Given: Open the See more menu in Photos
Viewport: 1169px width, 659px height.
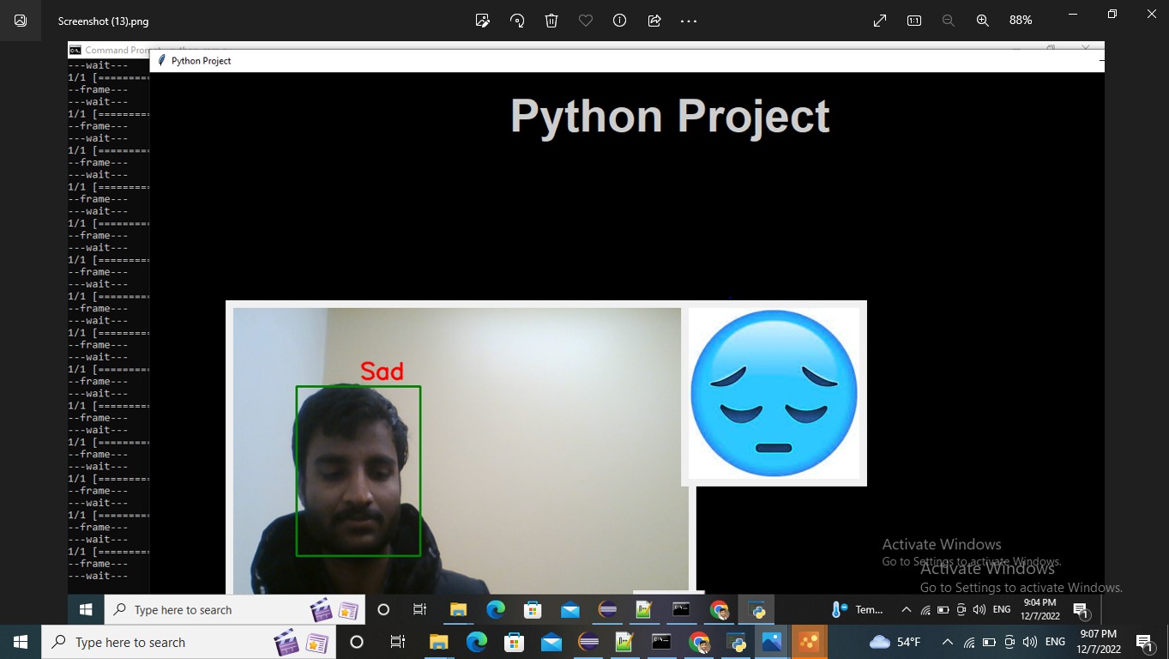Looking at the screenshot, I should 688,20.
